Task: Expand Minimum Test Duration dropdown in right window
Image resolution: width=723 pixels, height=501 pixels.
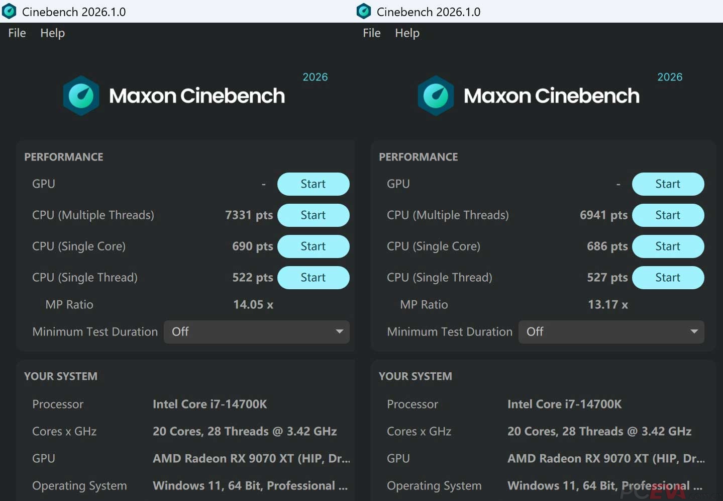Action: pos(611,332)
